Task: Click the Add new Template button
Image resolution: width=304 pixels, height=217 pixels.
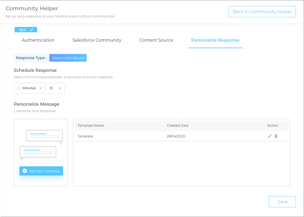Action: pos(41,171)
